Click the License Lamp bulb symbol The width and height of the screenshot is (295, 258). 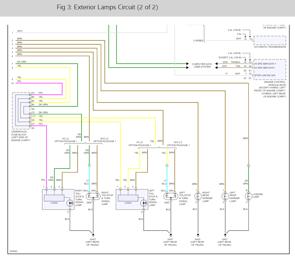[248, 196]
